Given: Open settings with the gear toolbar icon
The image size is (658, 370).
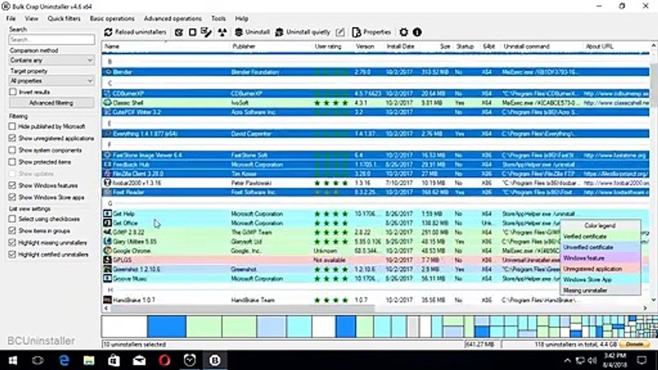Looking at the screenshot, I should click(404, 32).
